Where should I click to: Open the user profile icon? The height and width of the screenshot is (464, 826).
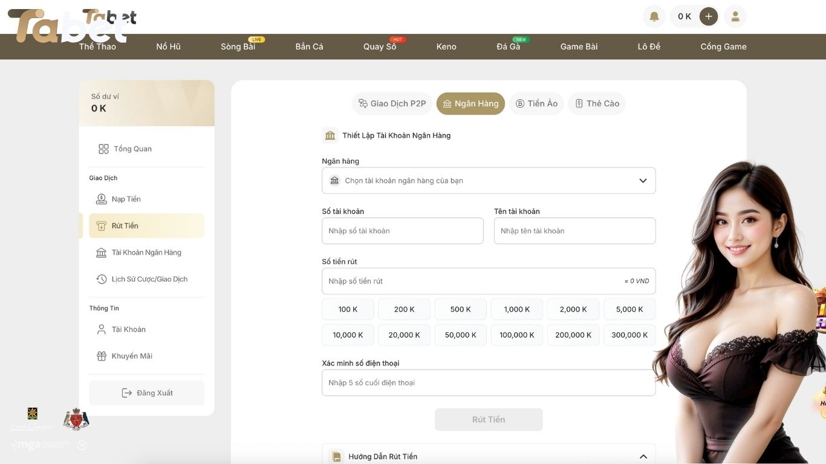735,16
